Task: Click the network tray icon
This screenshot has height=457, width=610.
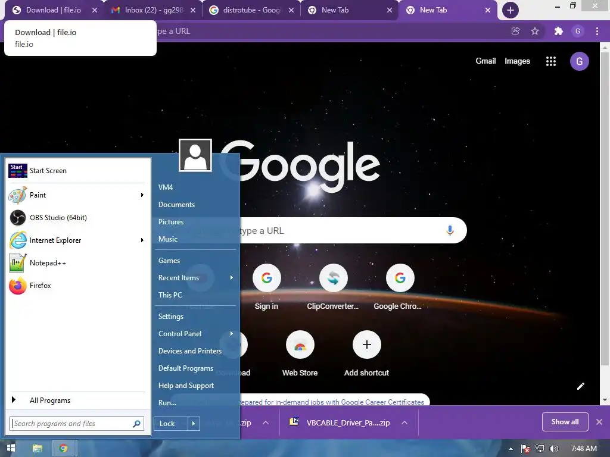Action: click(540, 449)
